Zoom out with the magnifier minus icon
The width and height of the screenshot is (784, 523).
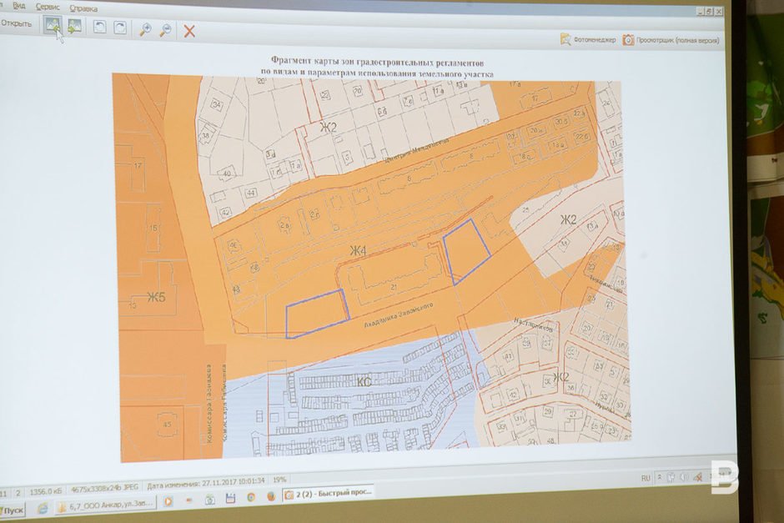[x=166, y=29]
